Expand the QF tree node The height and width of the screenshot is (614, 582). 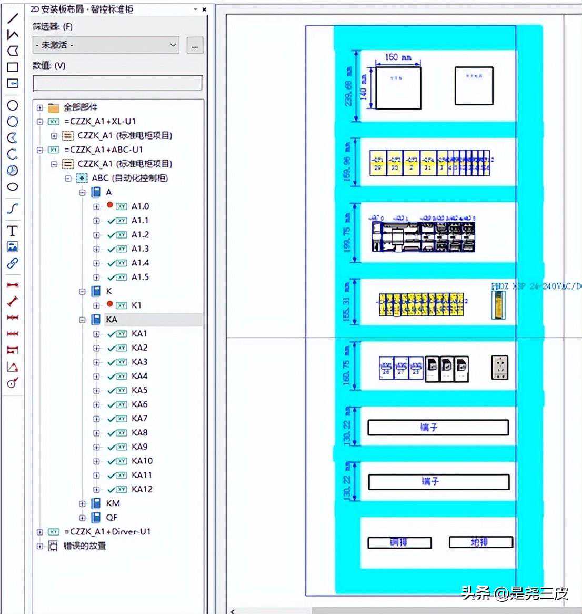[82, 518]
